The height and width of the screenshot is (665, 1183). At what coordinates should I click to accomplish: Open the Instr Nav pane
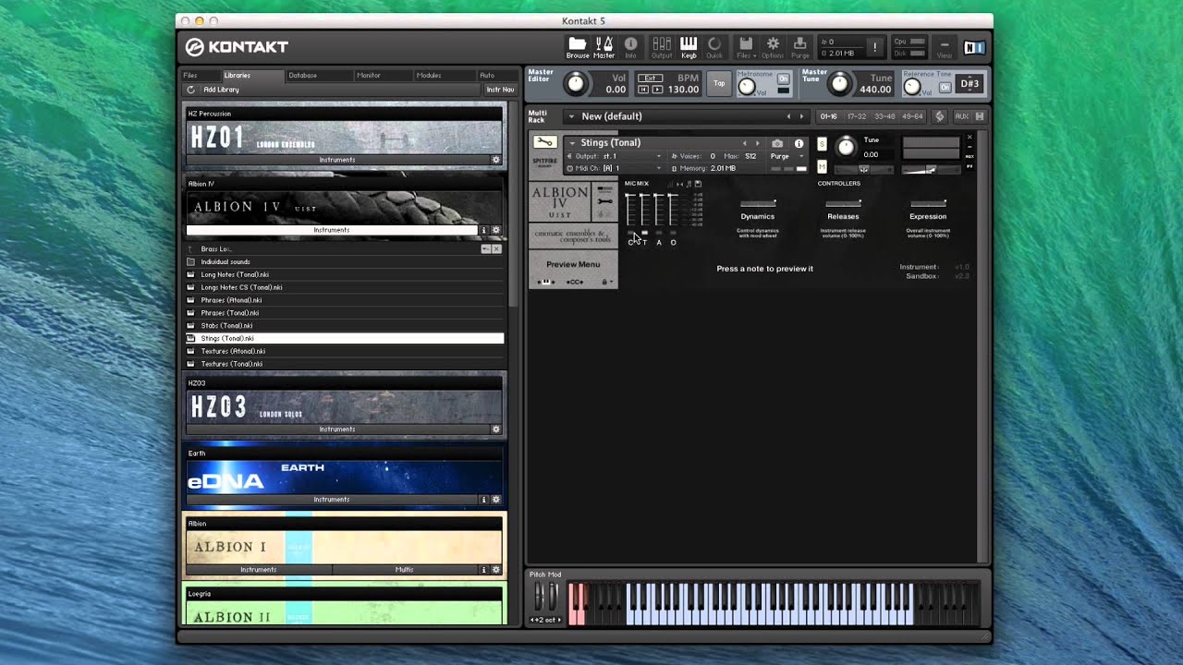tap(500, 90)
